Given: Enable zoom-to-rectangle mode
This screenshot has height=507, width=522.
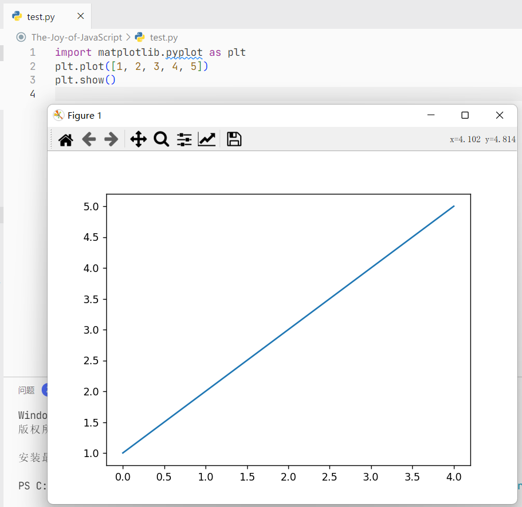Looking at the screenshot, I should [161, 139].
